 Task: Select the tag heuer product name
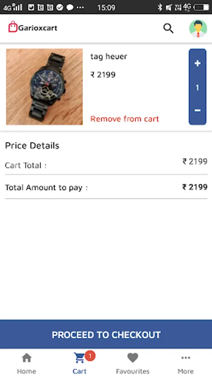point(109,57)
